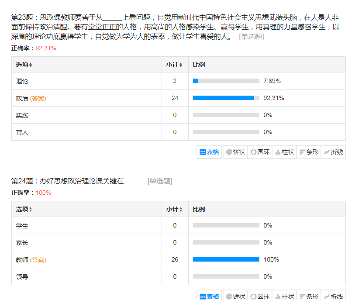Switch question 23 to pie chart view
The width and height of the screenshot is (362, 300).
235,152
